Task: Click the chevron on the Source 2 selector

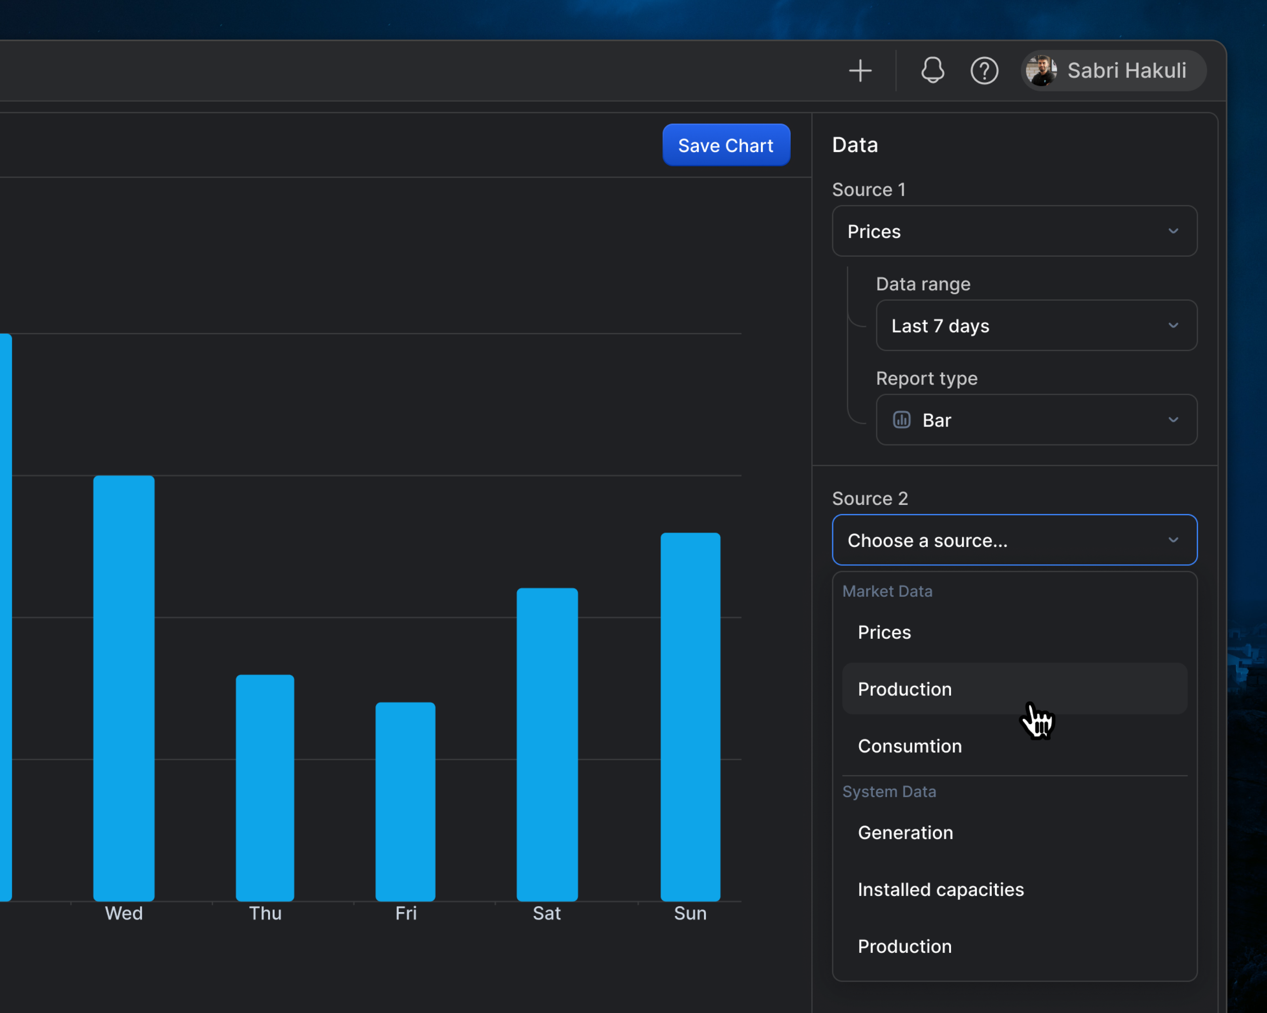Action: (1174, 540)
